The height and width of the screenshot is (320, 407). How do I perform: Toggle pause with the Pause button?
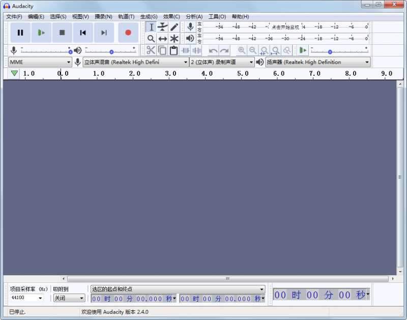point(20,32)
